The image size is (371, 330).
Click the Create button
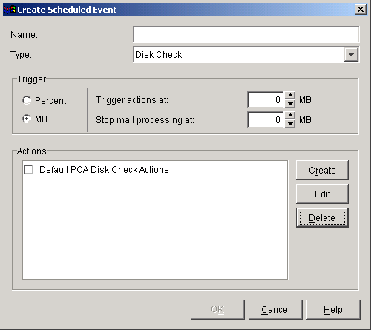[x=322, y=170]
